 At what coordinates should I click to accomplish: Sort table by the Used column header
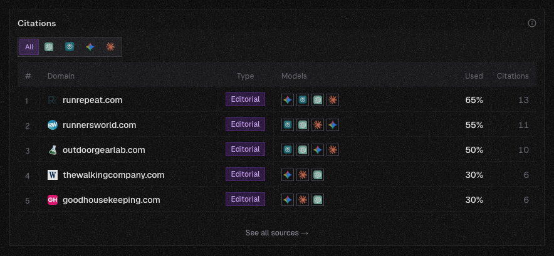pyautogui.click(x=474, y=76)
